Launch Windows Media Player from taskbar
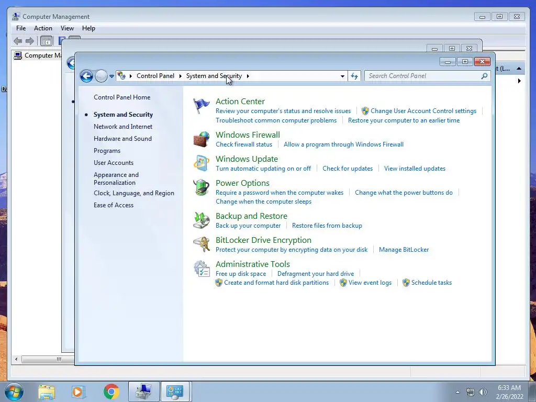Screen dimensions: 536x402 tap(77, 392)
